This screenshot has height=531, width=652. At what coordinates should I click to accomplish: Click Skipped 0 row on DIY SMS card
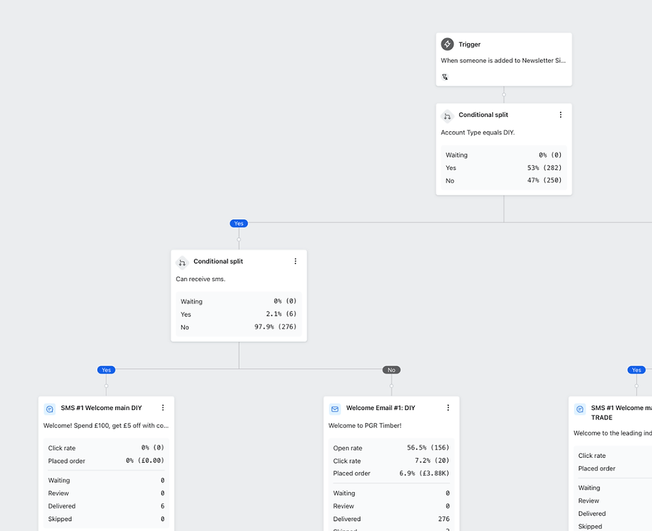[x=106, y=519]
